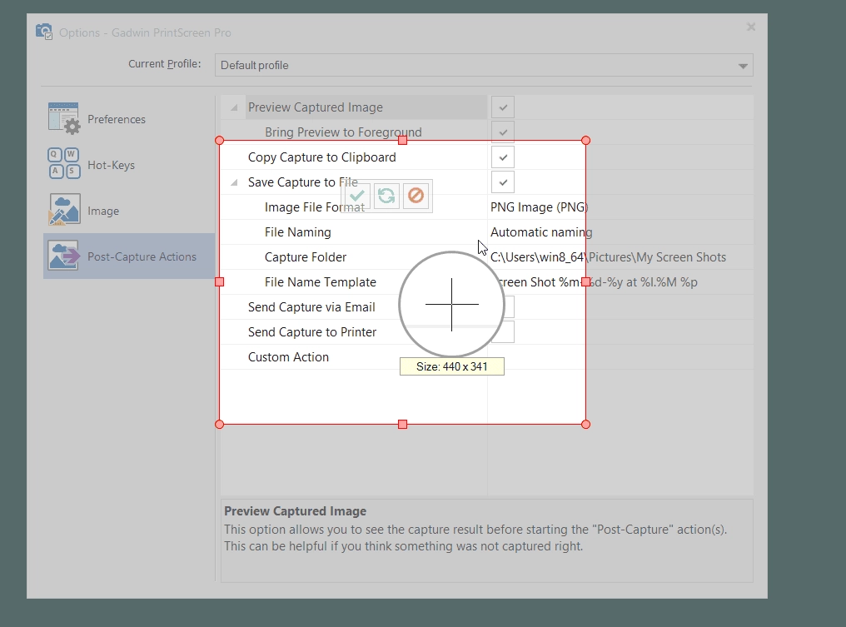Select the Bring Preview to Foreground label
This screenshot has width=846, height=627.
click(x=343, y=132)
